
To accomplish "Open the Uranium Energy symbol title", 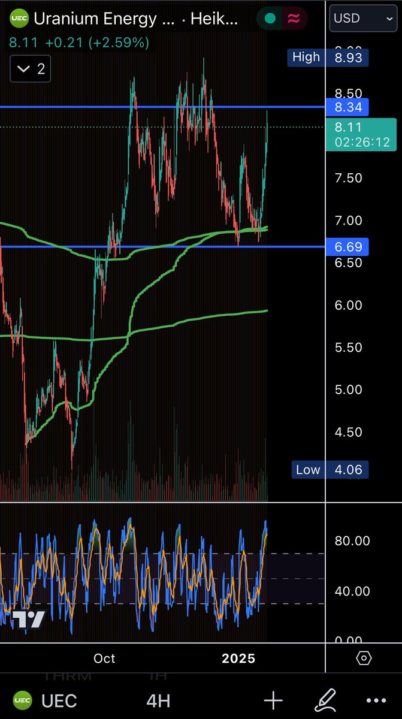I will tap(104, 19).
